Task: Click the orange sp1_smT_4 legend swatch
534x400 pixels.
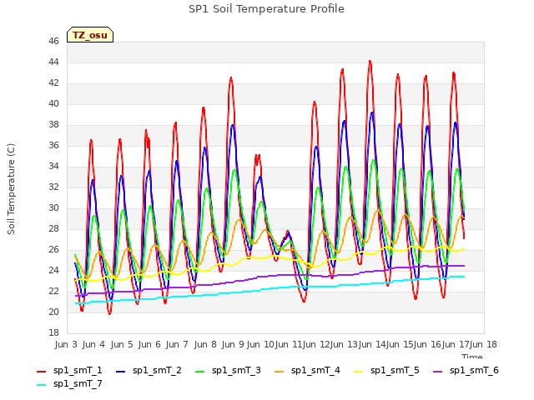Action: click(279, 372)
